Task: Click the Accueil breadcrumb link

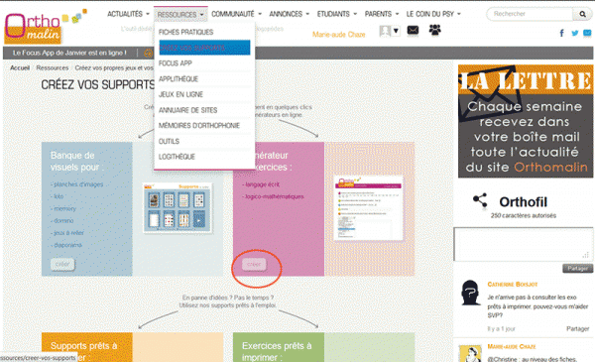Action: pyautogui.click(x=20, y=67)
